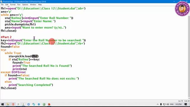Open the network tray icon

(164, 104)
